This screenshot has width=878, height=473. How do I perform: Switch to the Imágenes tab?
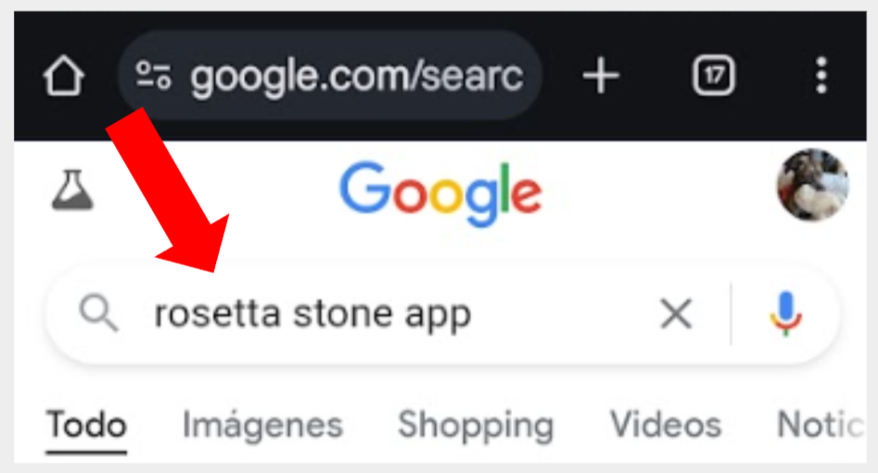(262, 426)
